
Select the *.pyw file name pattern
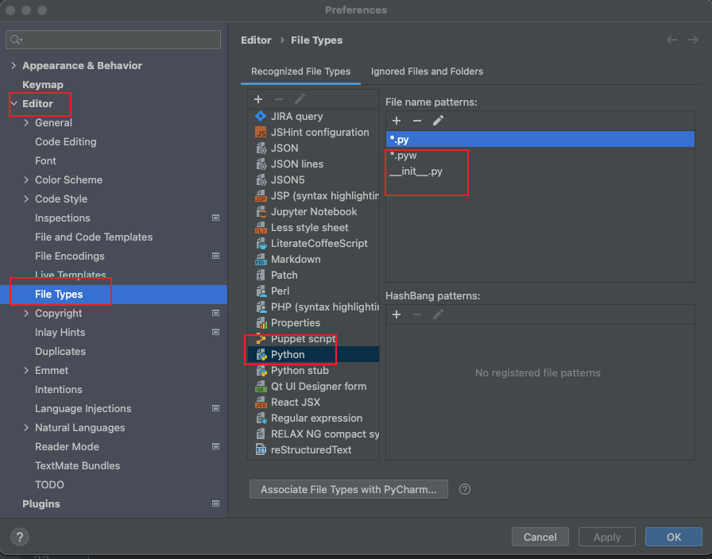403,155
